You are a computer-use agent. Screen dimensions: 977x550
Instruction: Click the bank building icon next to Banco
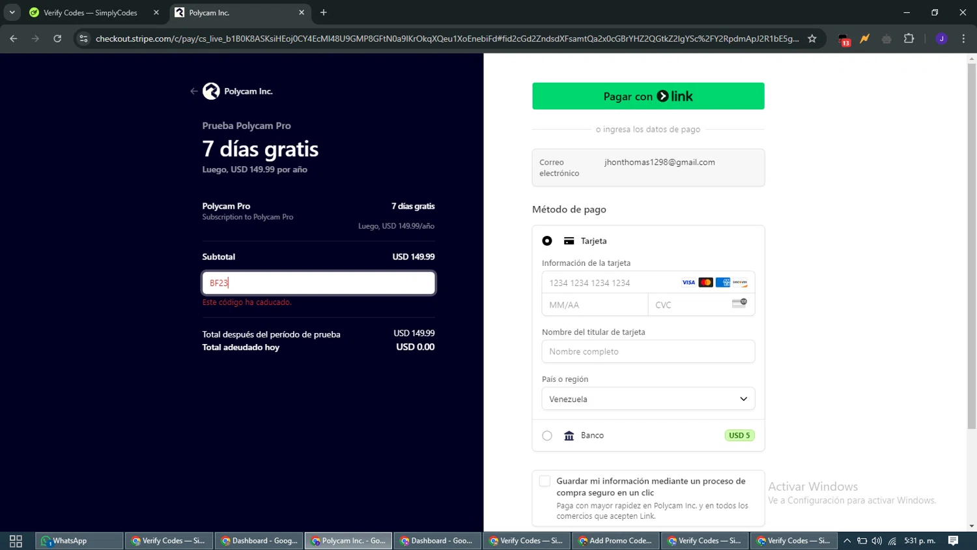(569, 435)
